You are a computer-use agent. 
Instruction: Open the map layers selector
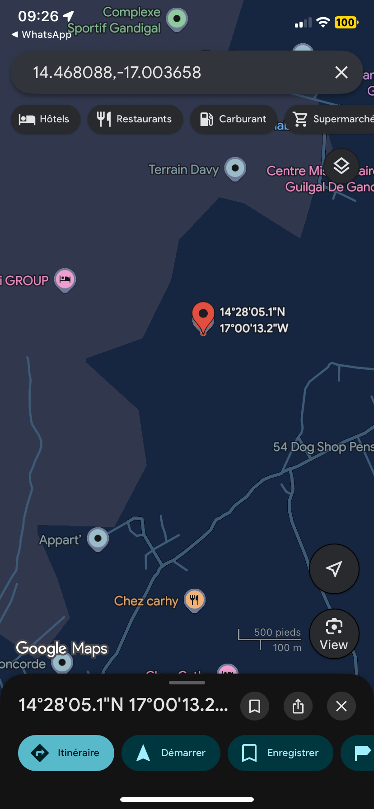click(x=341, y=166)
